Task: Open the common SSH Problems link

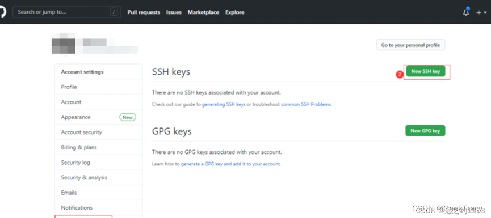Action: pyautogui.click(x=306, y=104)
